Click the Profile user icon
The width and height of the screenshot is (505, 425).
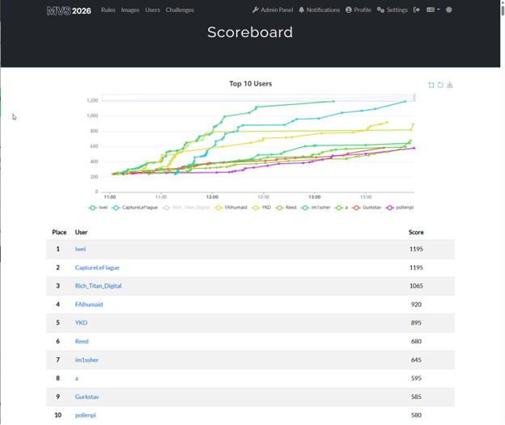tap(349, 10)
